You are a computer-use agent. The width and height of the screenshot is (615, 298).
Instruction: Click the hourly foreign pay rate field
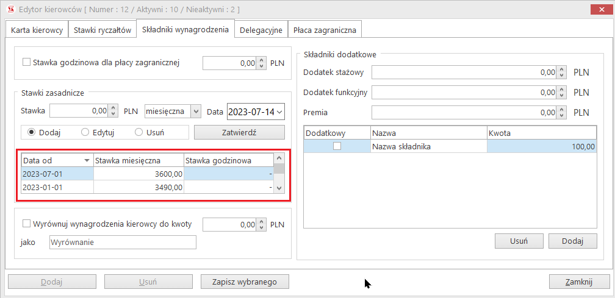[x=229, y=63]
